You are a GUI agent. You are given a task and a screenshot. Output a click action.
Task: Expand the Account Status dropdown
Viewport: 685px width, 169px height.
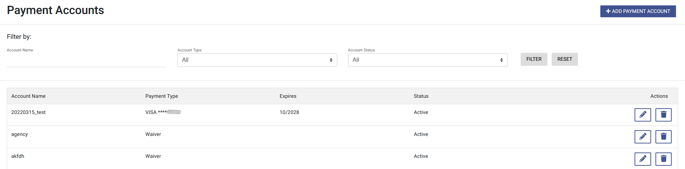[x=428, y=60]
